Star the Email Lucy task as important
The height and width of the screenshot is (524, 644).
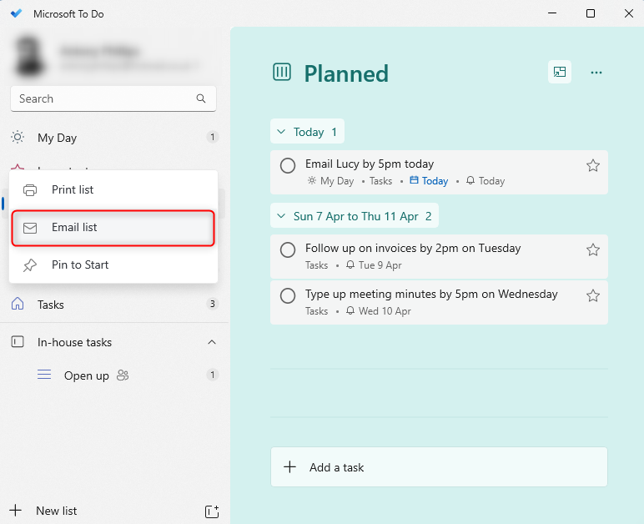click(593, 165)
